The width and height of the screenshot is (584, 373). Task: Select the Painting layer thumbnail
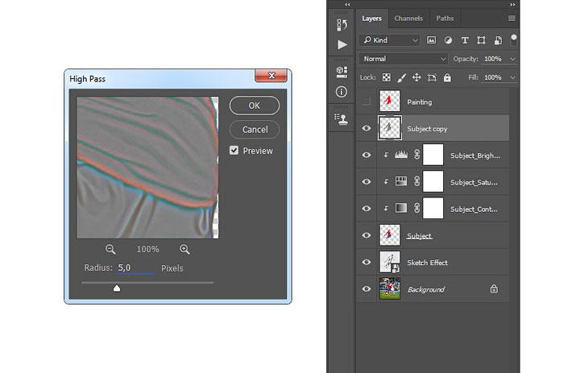(390, 101)
